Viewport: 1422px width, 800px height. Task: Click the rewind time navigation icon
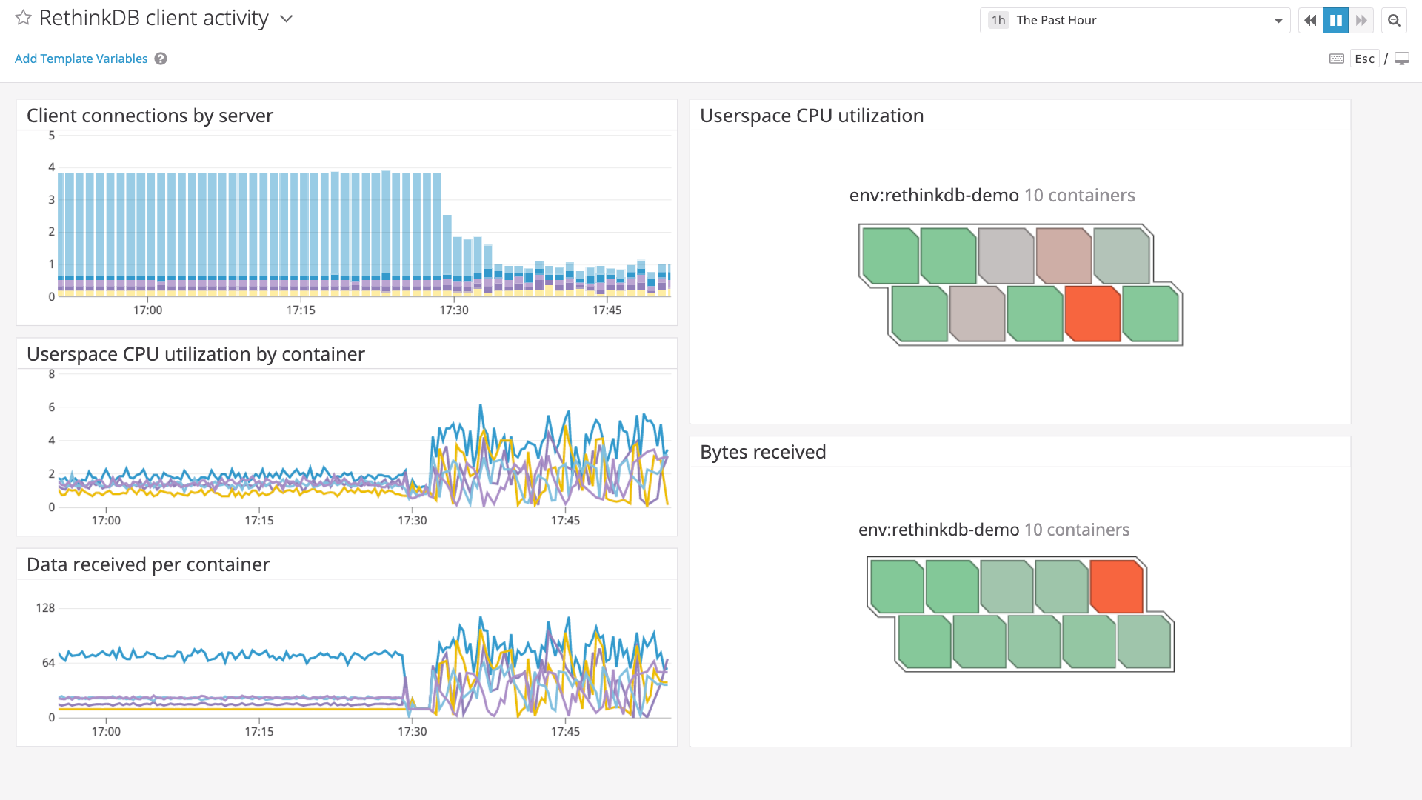[x=1309, y=20]
